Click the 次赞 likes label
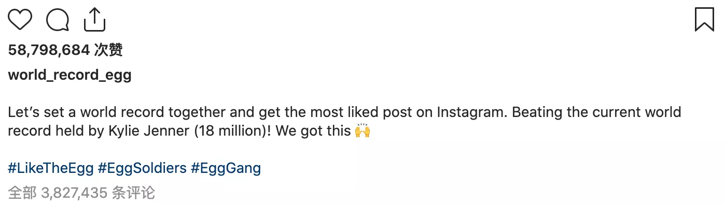Screen dimensions: 725x205 [x=109, y=50]
